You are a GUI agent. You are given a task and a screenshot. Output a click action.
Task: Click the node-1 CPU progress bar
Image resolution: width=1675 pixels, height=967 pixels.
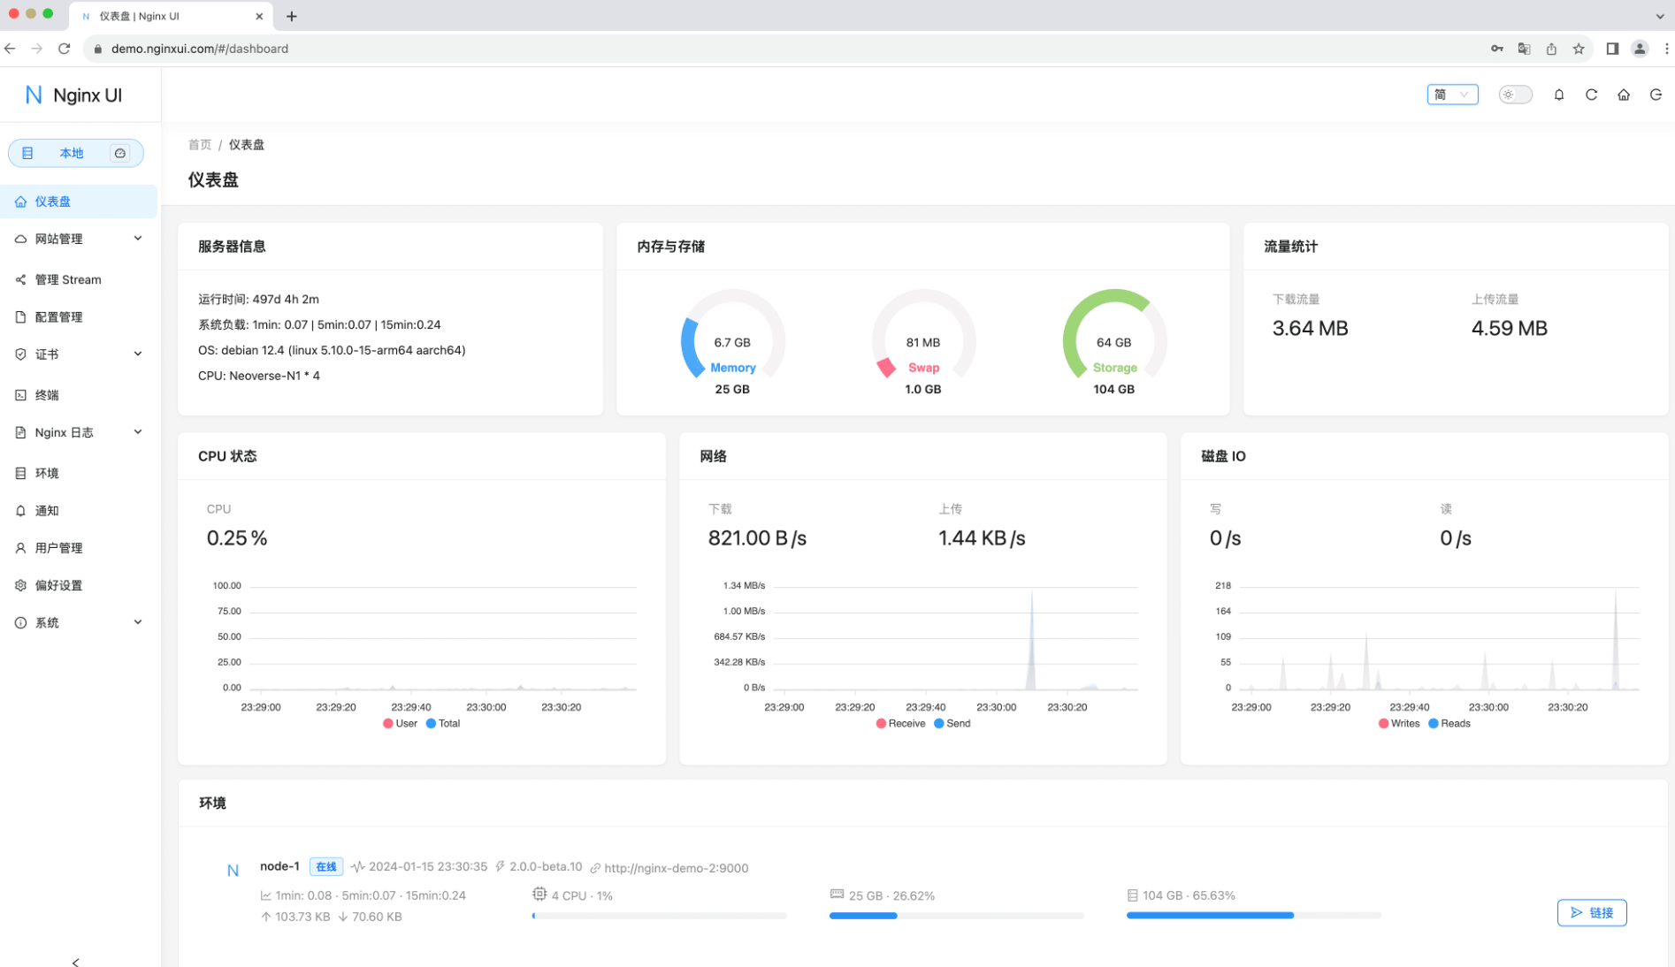(x=659, y=916)
